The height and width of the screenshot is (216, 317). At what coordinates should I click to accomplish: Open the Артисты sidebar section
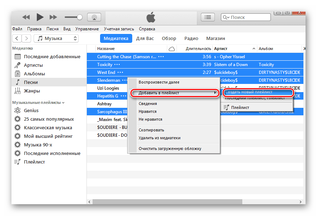(x=49, y=65)
